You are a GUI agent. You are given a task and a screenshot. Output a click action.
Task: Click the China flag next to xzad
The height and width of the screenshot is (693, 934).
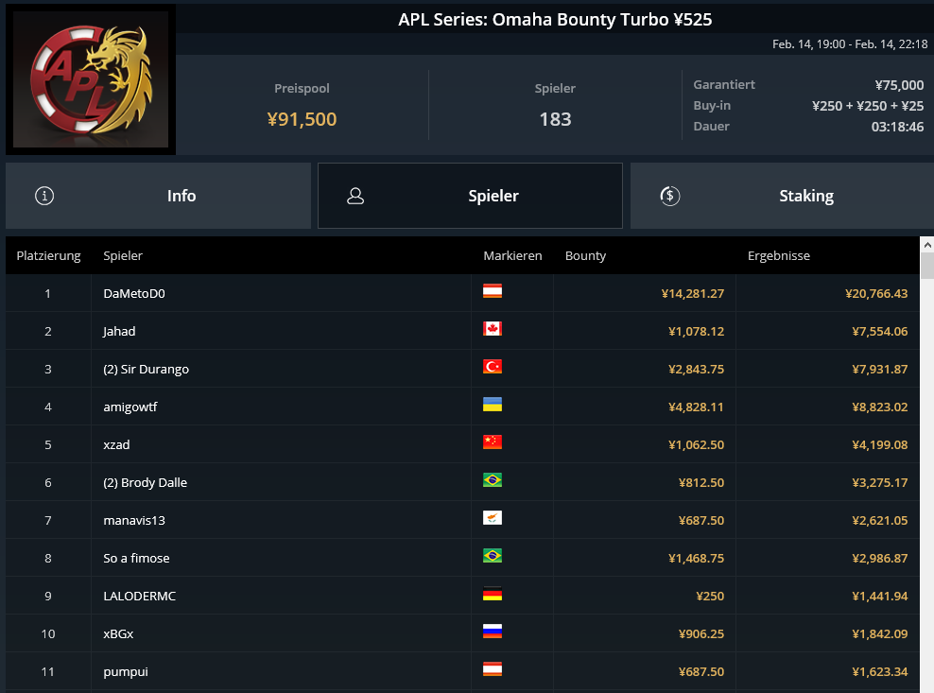pos(492,442)
